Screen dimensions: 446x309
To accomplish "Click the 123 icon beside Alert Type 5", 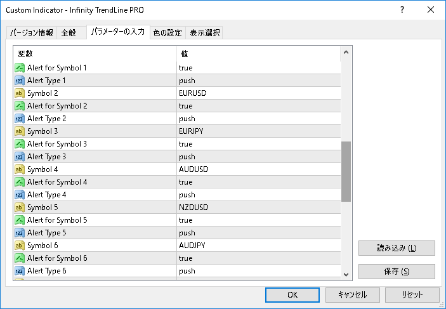I will click(20, 233).
